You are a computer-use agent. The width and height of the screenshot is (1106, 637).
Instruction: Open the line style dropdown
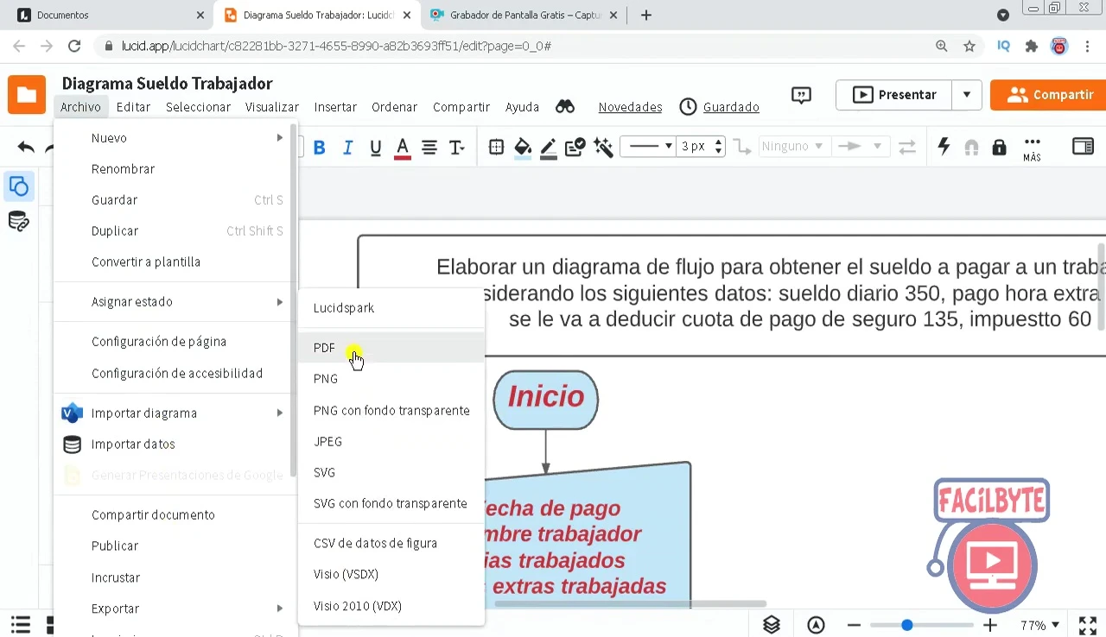[648, 147]
